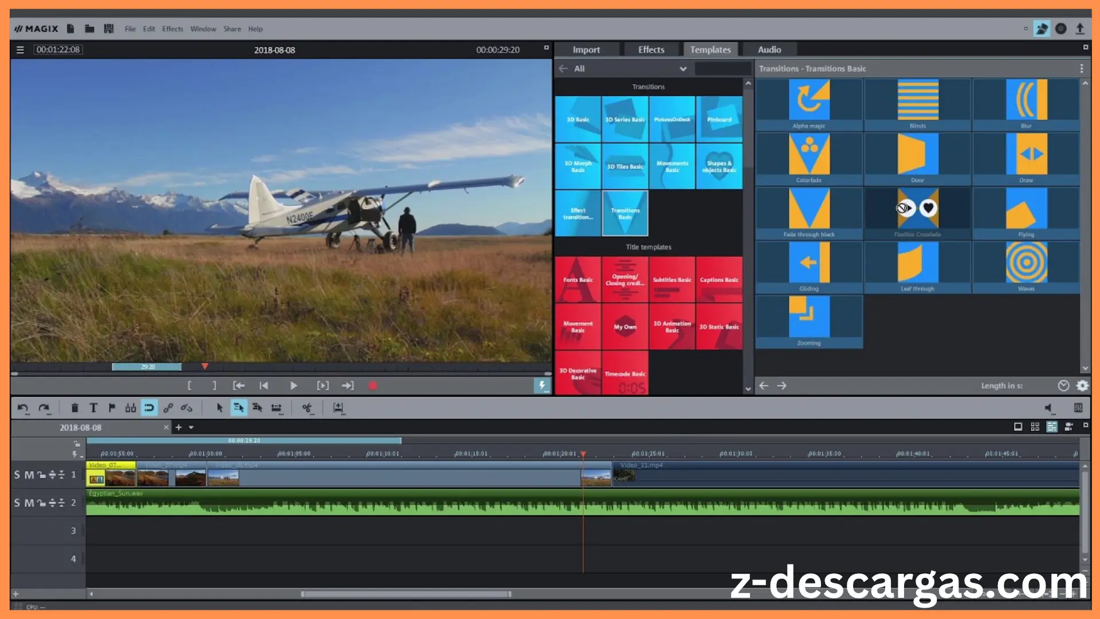Open the Fonts Basic title templates tile

click(x=577, y=280)
